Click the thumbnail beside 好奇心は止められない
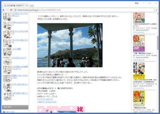This screenshot has height=114, width=160. (x=7, y=26)
